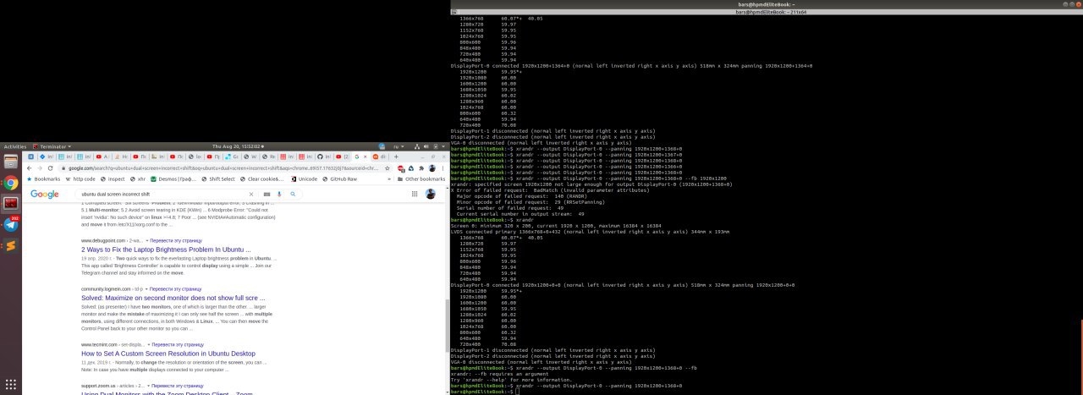Click the Google search magnifier button

coord(293,194)
